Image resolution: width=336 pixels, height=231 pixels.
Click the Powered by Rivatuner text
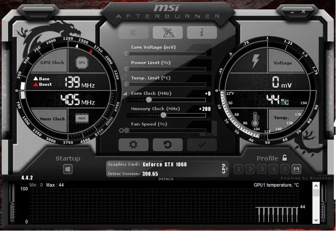point(306,178)
